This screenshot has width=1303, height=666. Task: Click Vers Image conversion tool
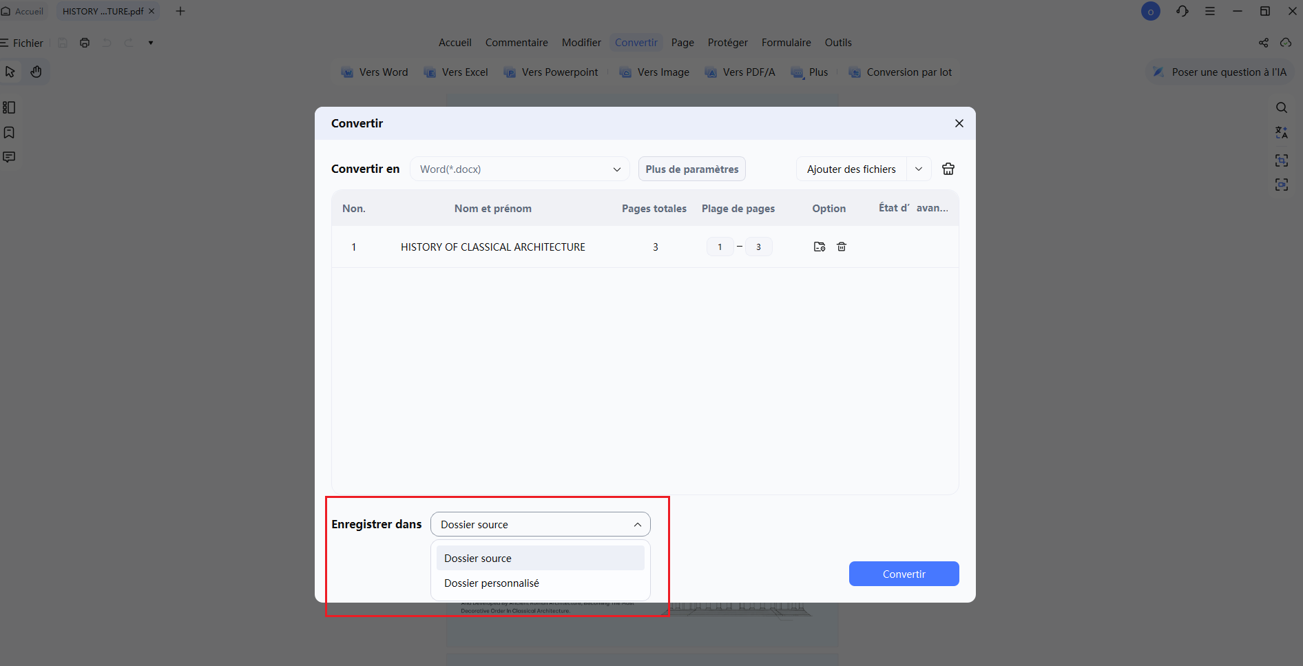[x=654, y=72]
